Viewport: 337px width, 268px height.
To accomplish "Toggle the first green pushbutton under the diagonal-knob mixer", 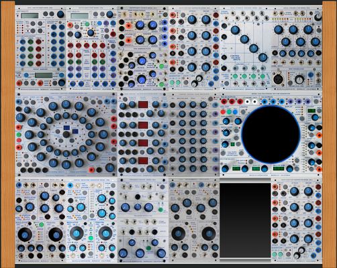I will [x=235, y=76].
